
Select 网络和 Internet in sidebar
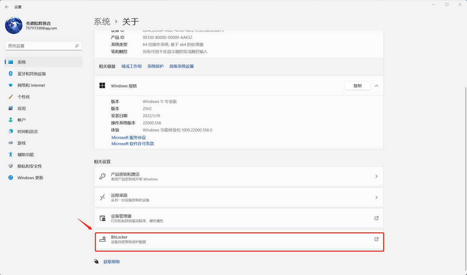tap(31, 85)
